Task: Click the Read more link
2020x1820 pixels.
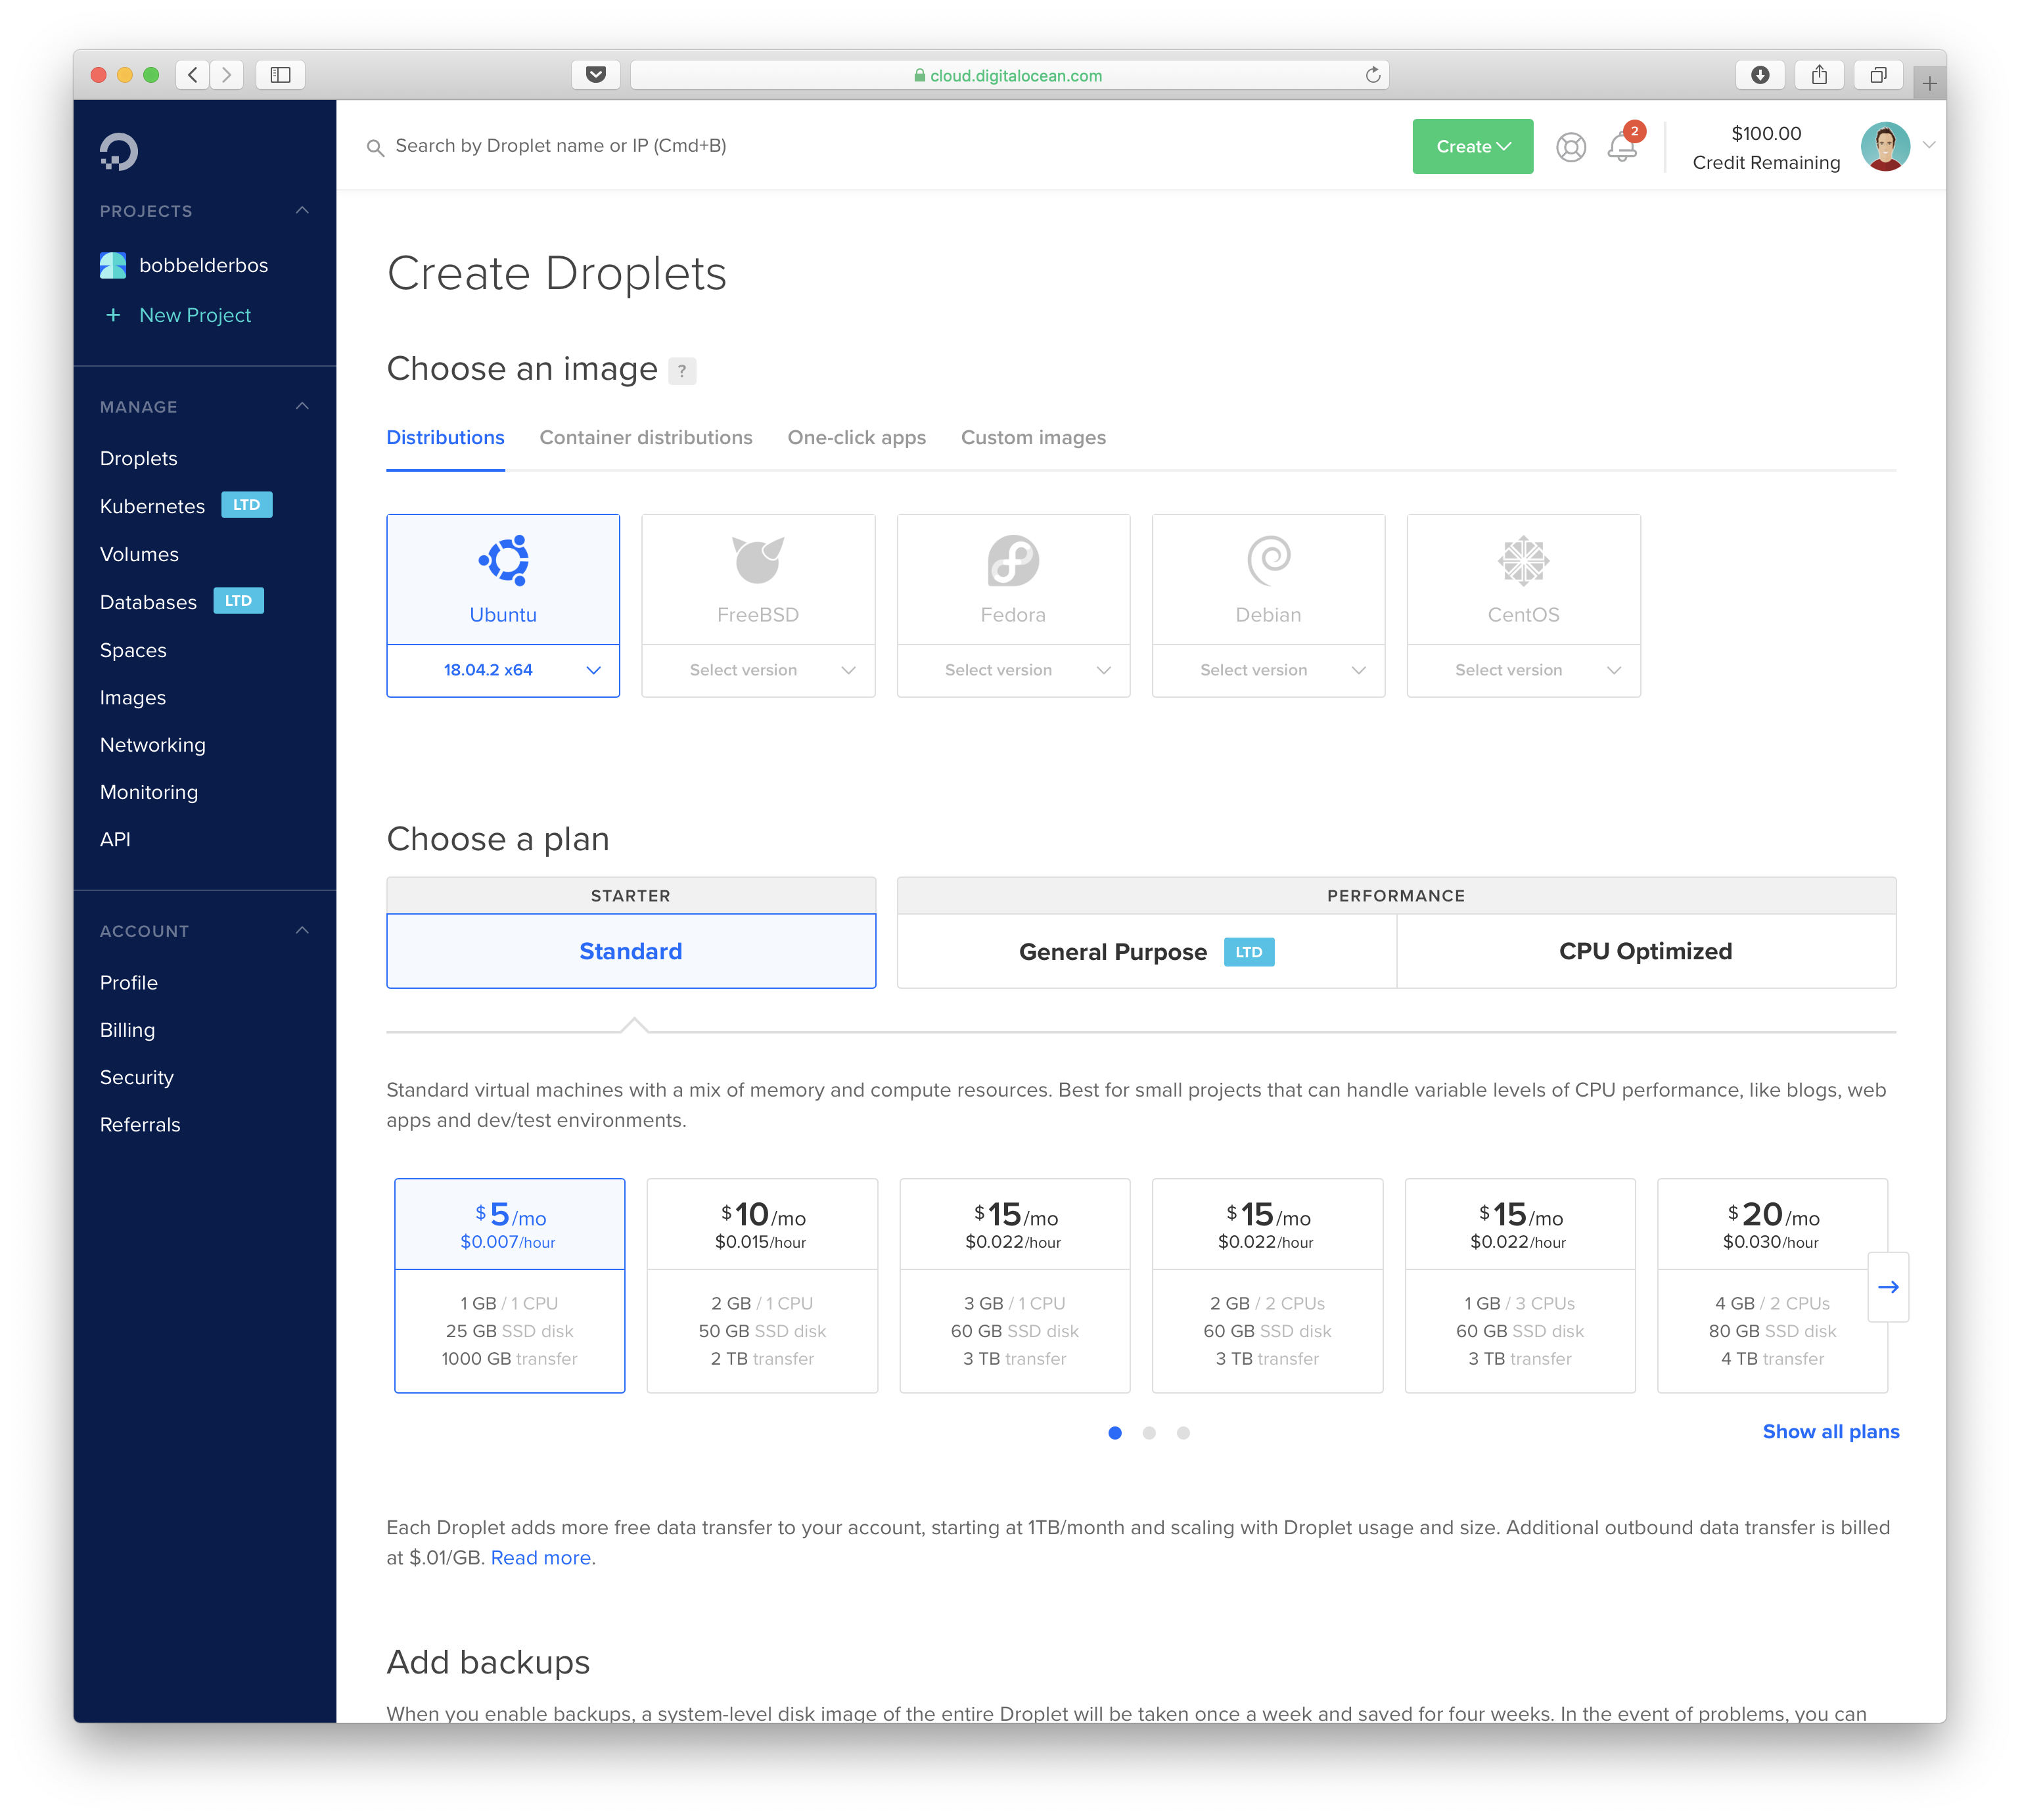Action: click(540, 1558)
